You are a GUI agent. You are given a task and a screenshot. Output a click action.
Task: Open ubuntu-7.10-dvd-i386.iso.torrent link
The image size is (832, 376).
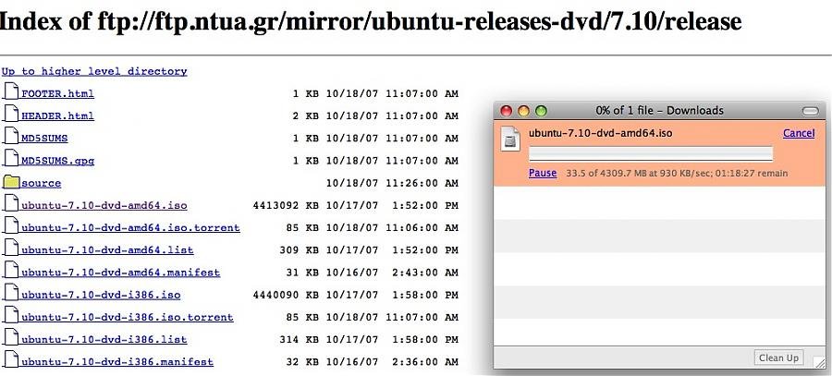tap(127, 317)
